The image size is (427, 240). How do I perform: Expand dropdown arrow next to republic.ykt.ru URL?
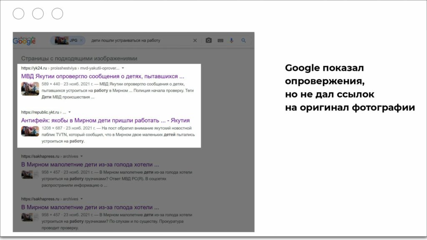point(70,112)
